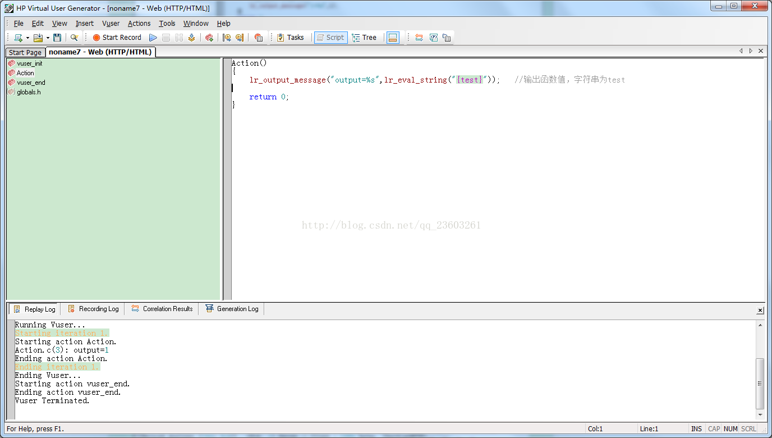Start recording with the Start Record button
Viewport: 772px width, 438px height.
click(x=117, y=38)
